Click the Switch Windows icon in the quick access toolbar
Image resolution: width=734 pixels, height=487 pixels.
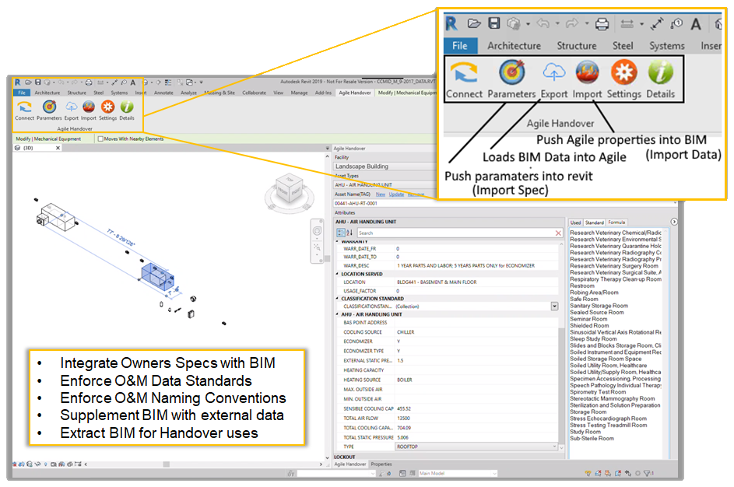(x=190, y=82)
